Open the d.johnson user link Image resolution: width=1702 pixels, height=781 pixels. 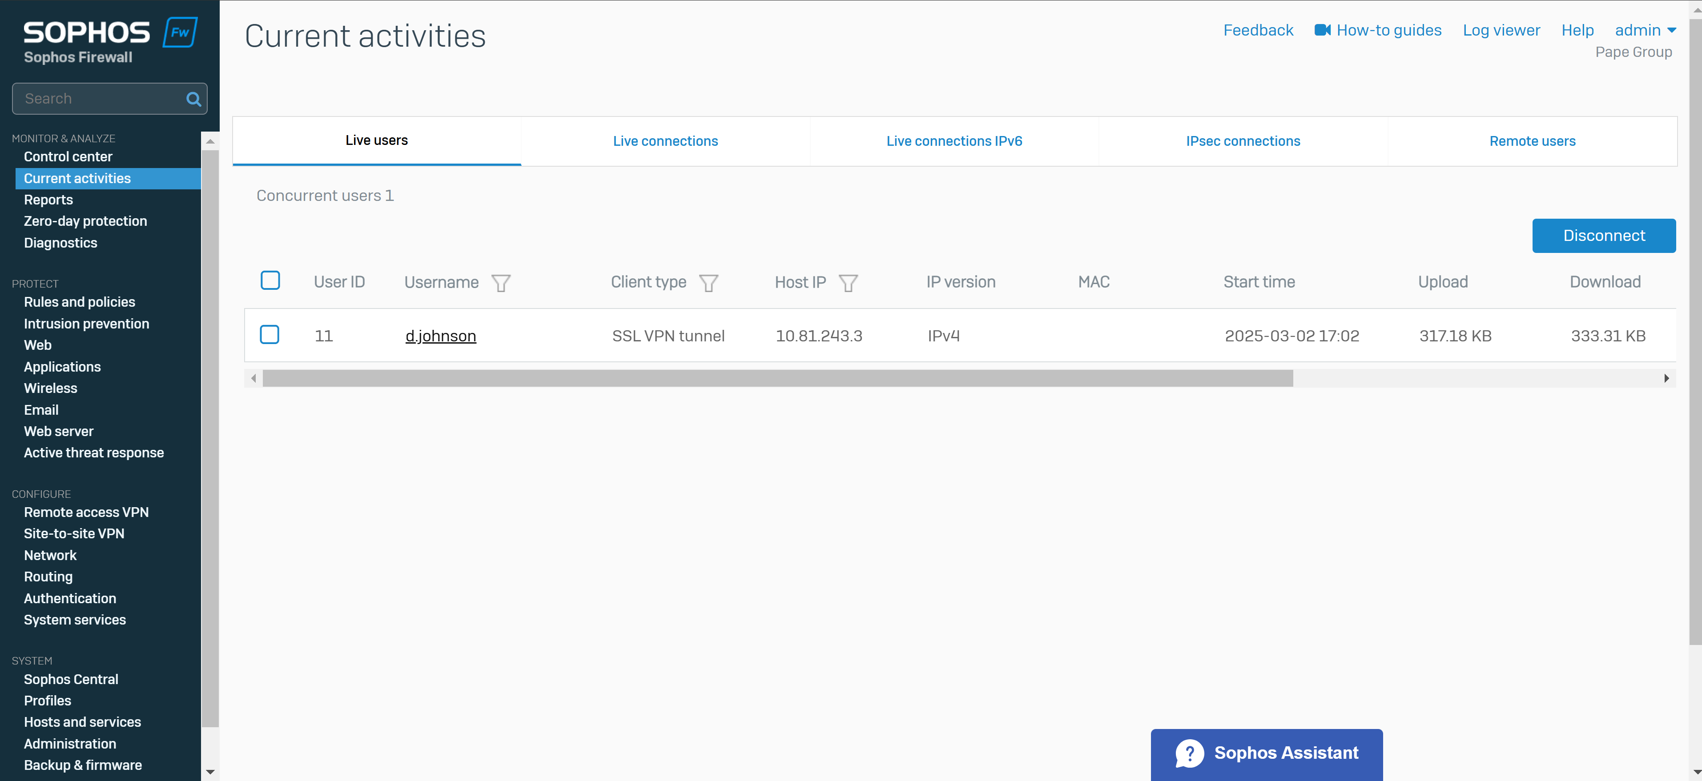point(441,336)
